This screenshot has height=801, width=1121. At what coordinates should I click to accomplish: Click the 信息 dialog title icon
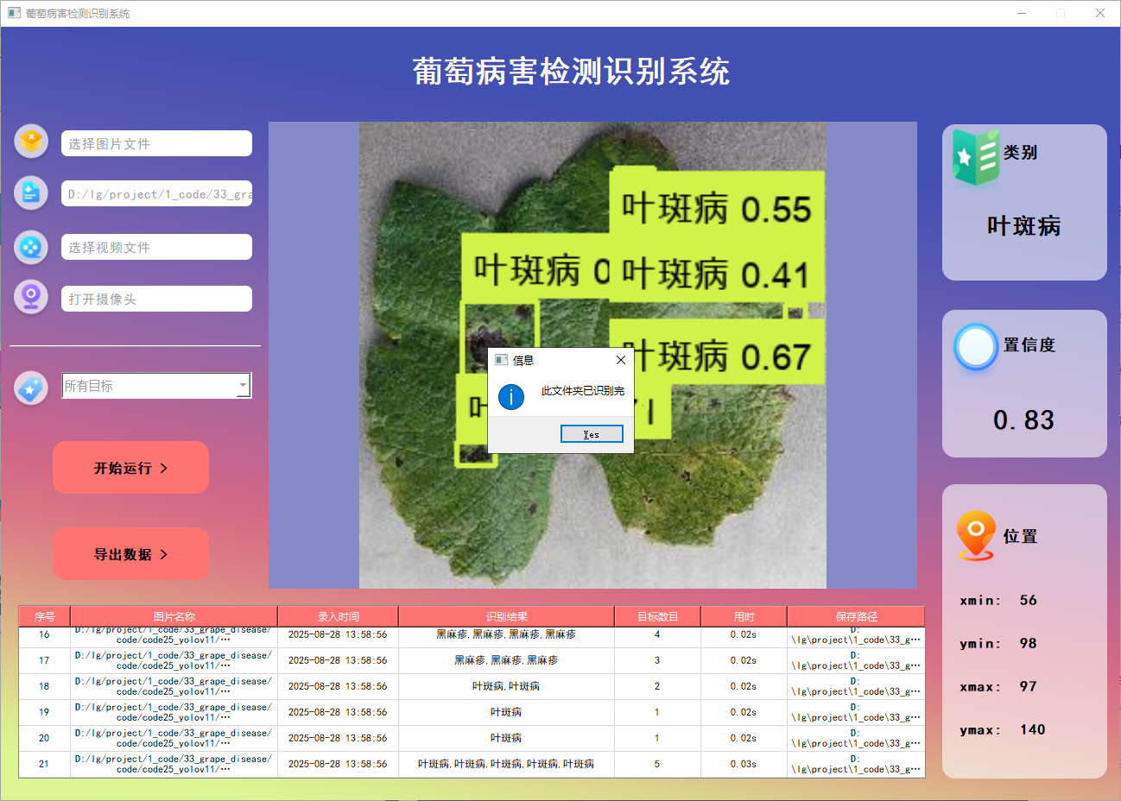tap(501, 360)
